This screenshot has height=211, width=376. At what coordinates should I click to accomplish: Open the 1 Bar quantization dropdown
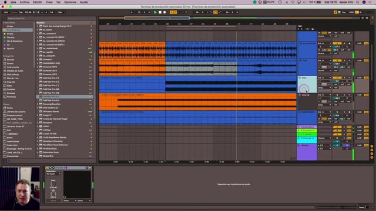click(x=61, y=12)
